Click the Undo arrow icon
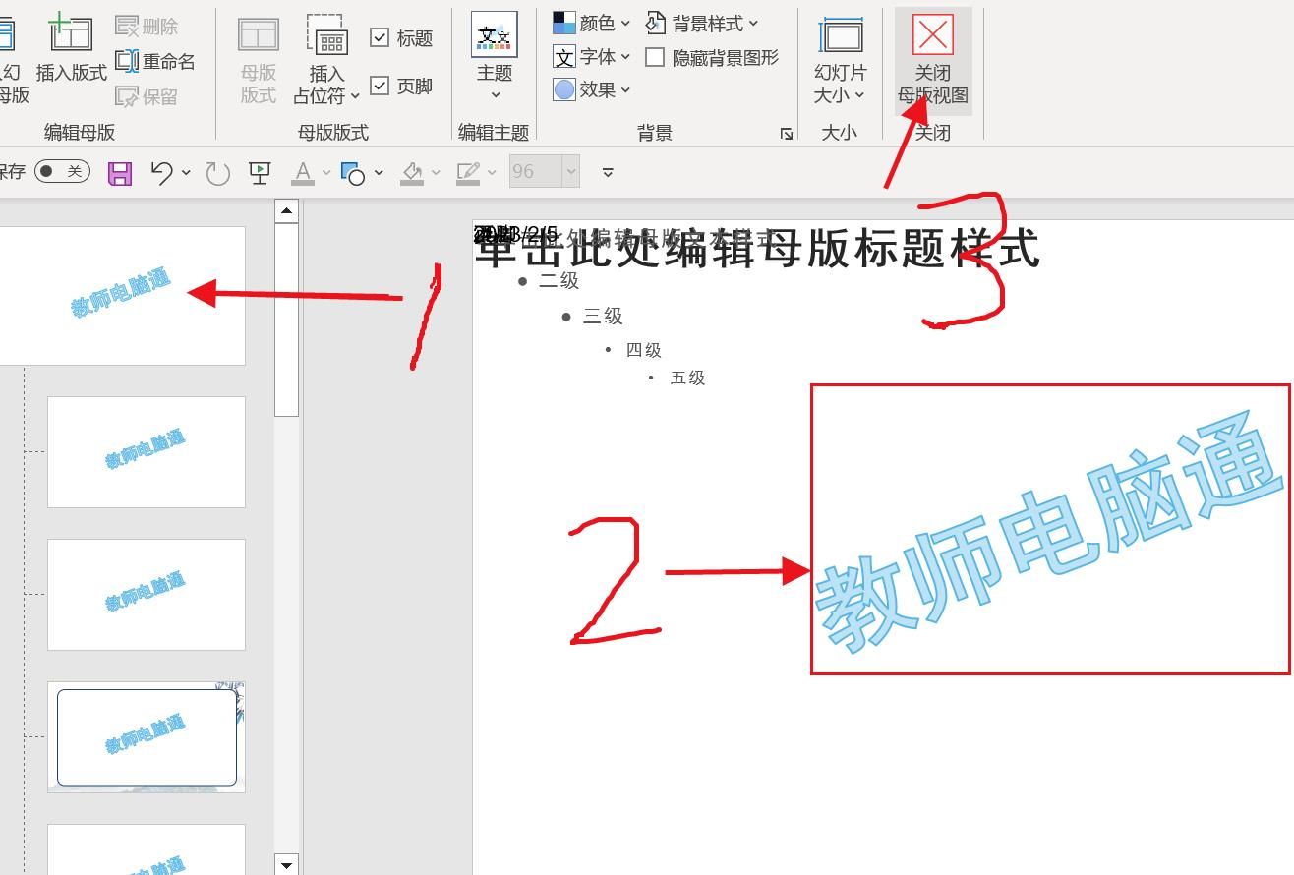The width and height of the screenshot is (1294, 875). (x=162, y=173)
